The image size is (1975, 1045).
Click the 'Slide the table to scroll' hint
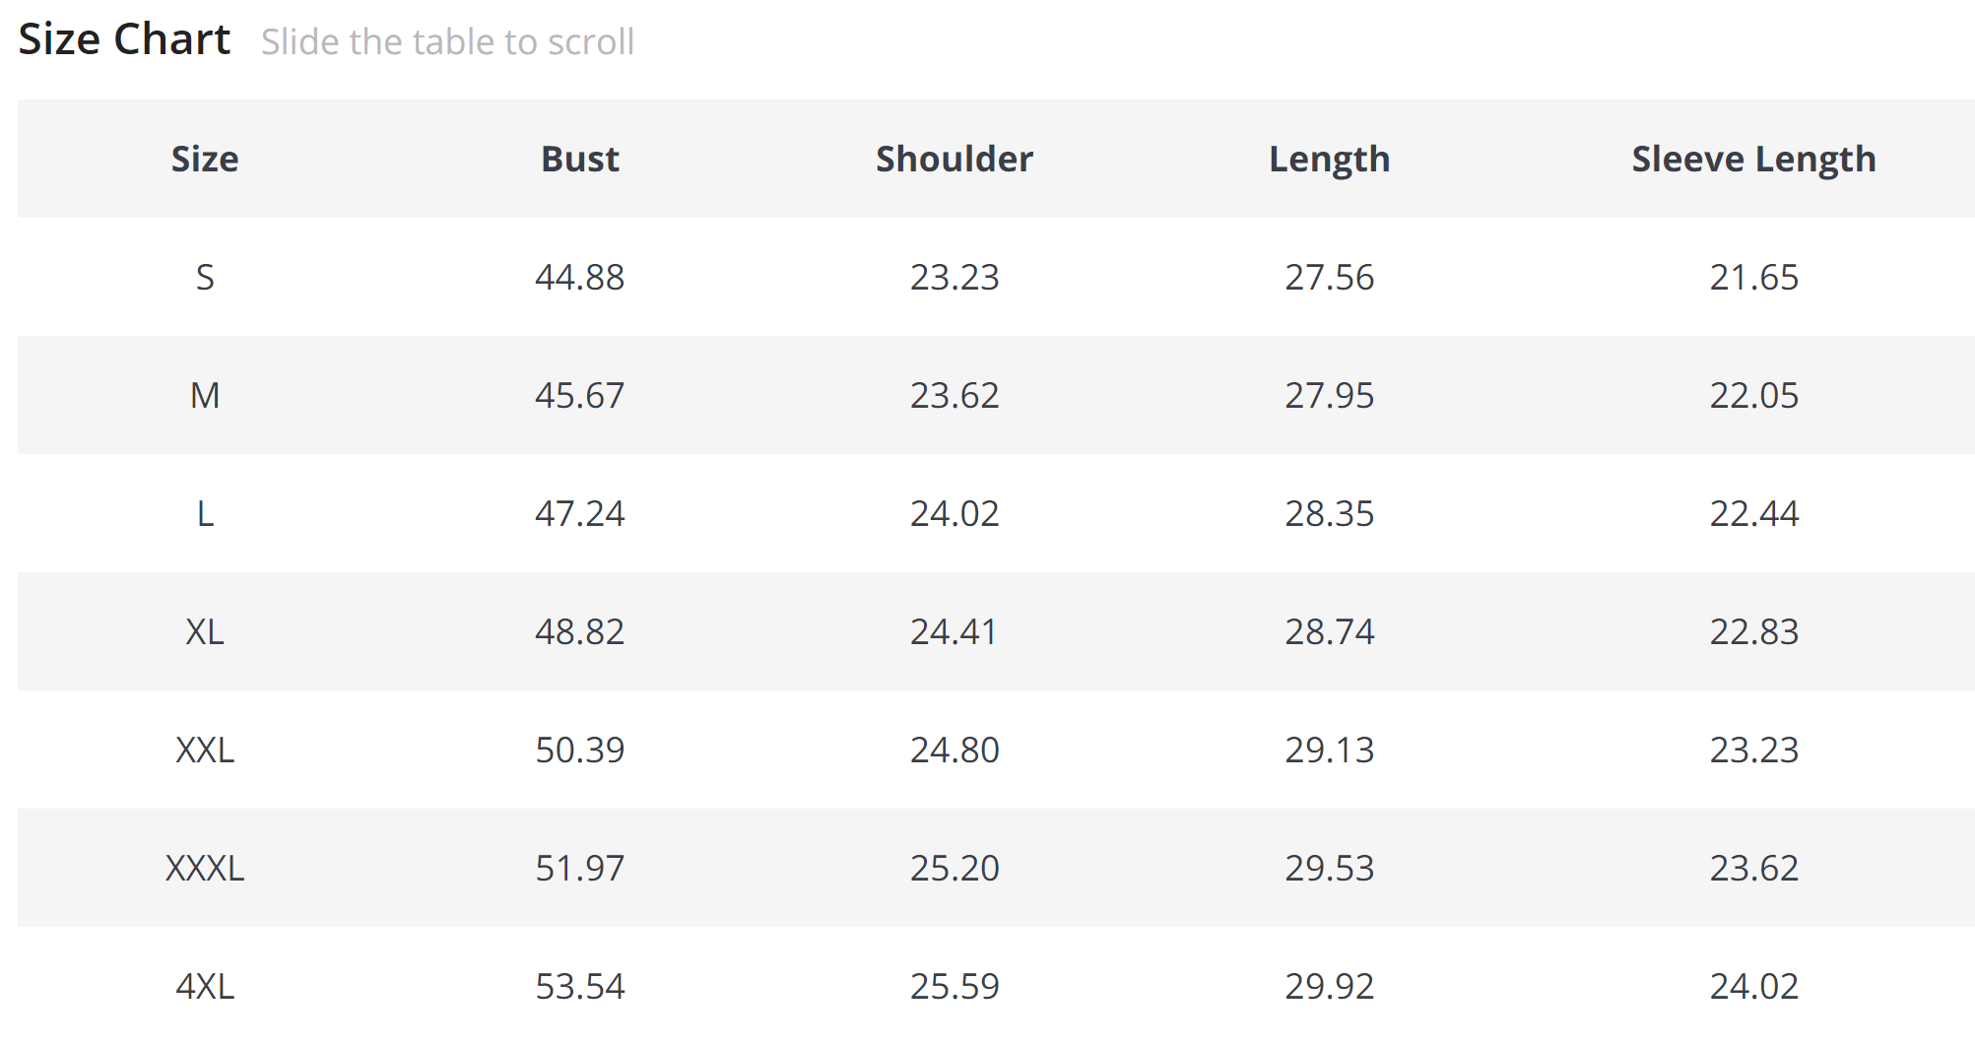click(x=447, y=42)
